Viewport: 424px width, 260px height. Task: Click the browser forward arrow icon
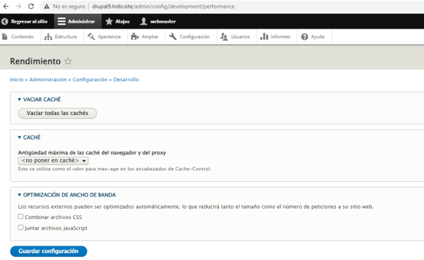point(18,6)
